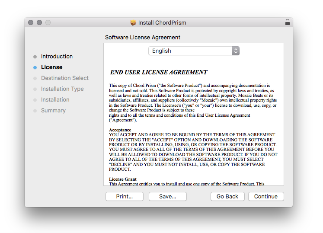The width and height of the screenshot is (323, 233).
Task: Click the Go Back button
Action: click(x=227, y=197)
